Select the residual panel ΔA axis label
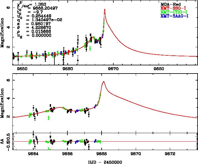This screenshot has height=164, width=198. point(3,141)
